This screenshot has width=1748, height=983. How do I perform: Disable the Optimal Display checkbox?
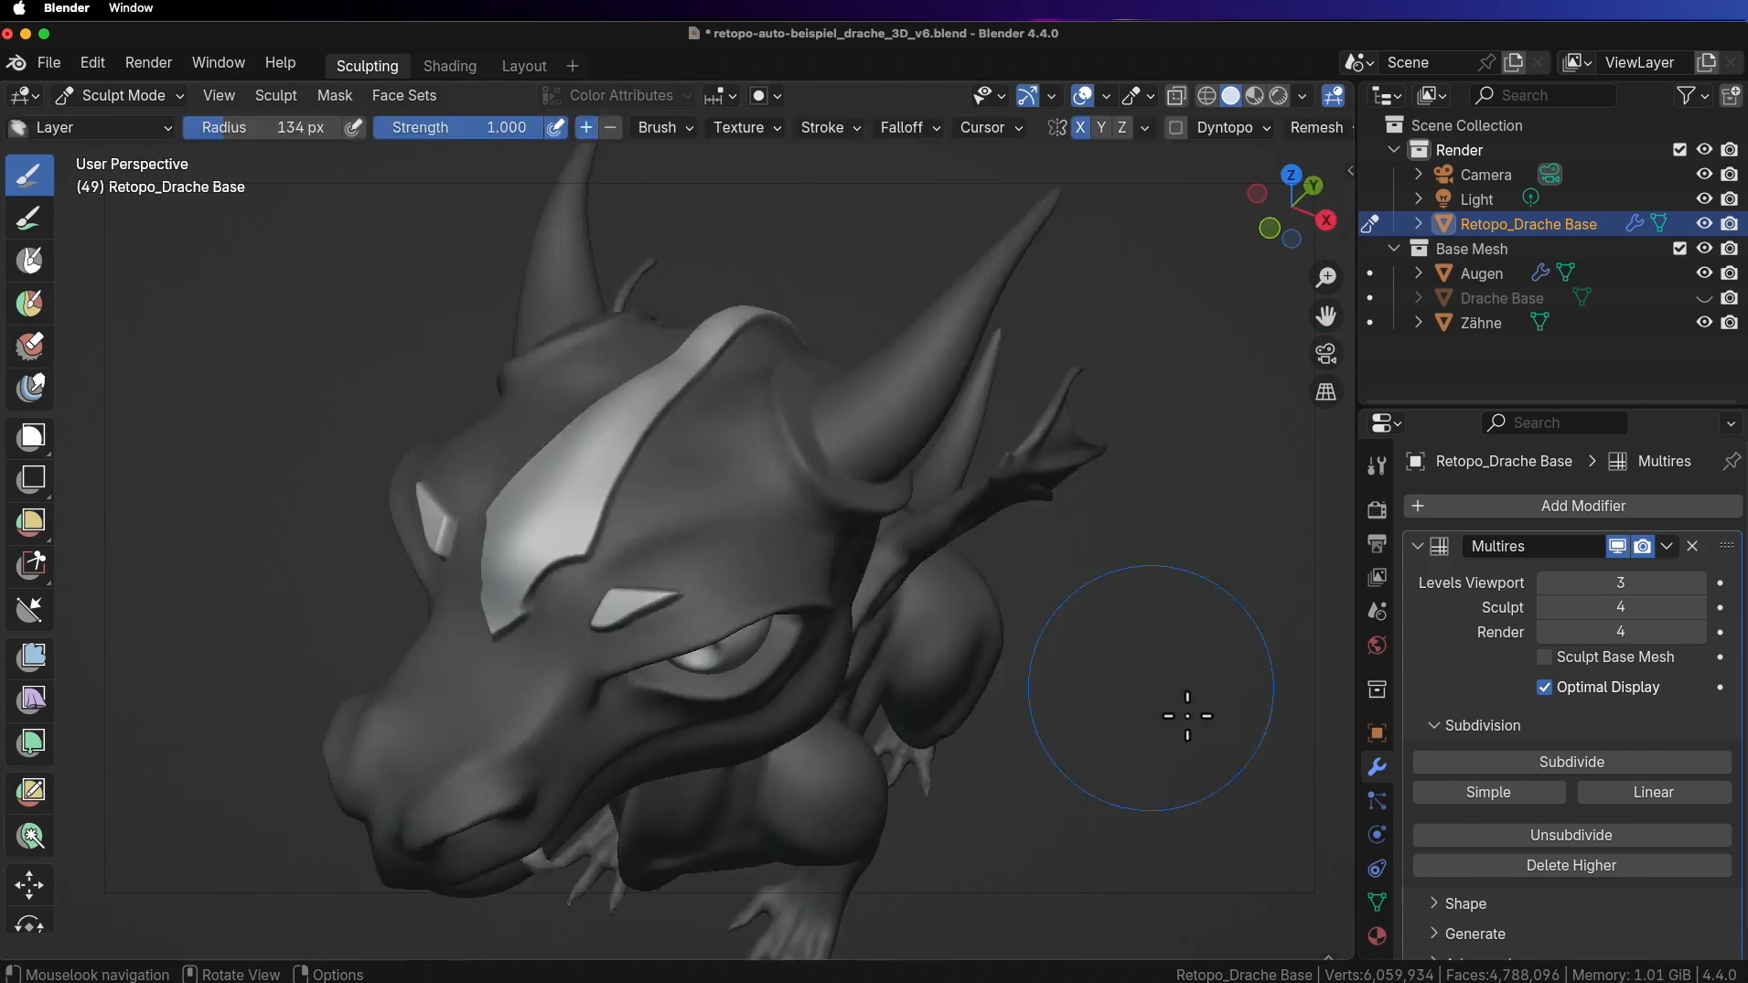click(1545, 687)
